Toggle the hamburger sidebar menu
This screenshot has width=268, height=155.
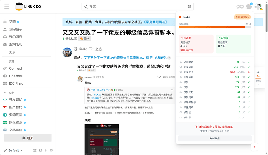click(x=7, y=7)
